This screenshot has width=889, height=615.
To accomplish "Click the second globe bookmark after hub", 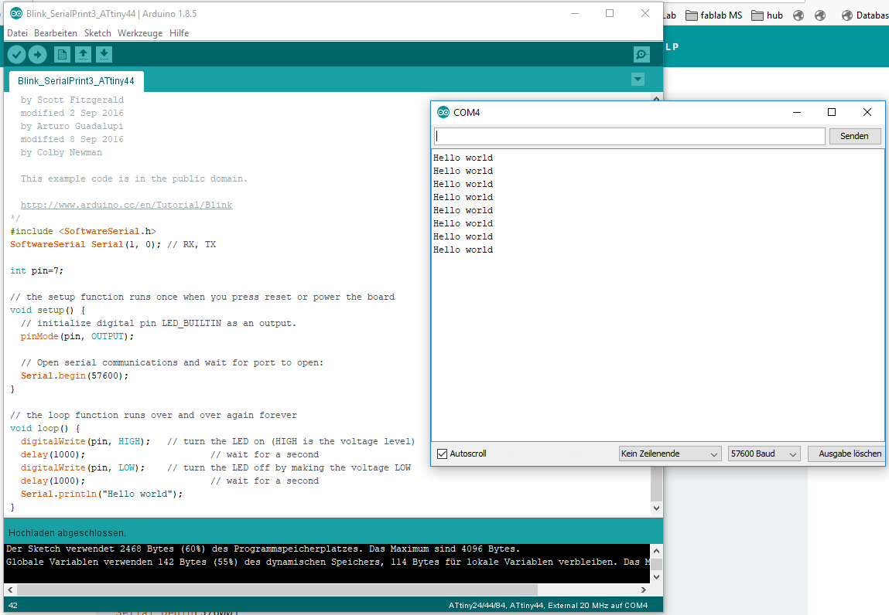I will (x=820, y=15).
